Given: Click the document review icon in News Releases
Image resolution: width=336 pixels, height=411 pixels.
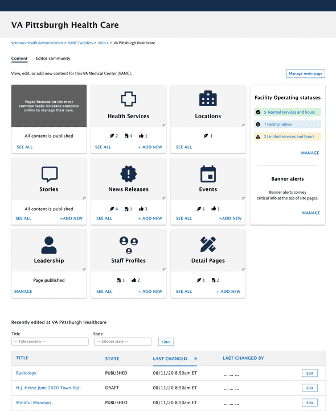Looking at the screenshot, I should coord(126,209).
